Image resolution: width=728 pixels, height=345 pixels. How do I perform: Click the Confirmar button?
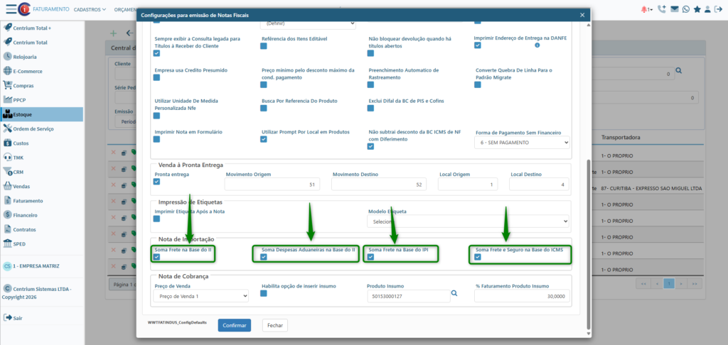(x=234, y=325)
